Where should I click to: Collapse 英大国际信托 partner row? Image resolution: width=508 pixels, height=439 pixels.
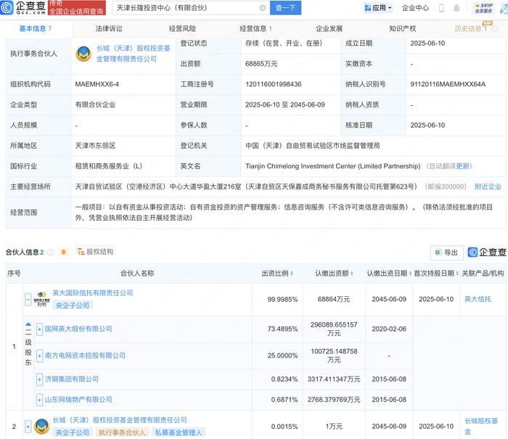pyautogui.click(x=28, y=299)
